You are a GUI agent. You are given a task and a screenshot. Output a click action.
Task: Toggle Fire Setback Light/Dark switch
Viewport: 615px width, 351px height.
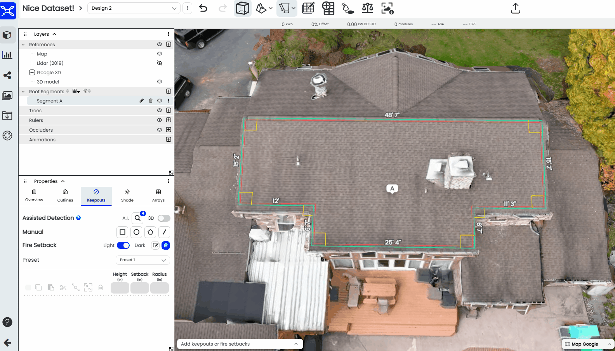123,245
